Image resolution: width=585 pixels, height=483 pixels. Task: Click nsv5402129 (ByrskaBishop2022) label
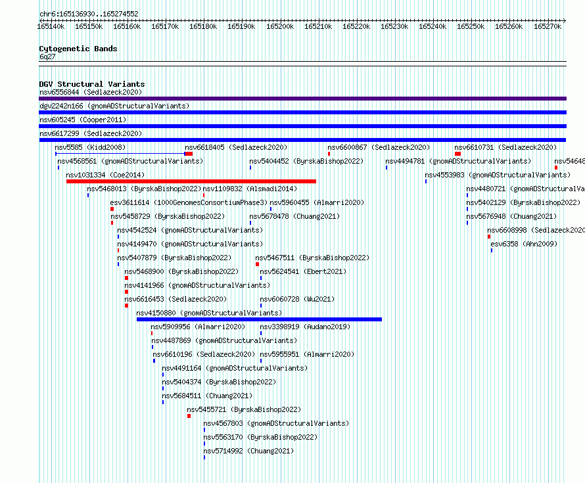523,202
